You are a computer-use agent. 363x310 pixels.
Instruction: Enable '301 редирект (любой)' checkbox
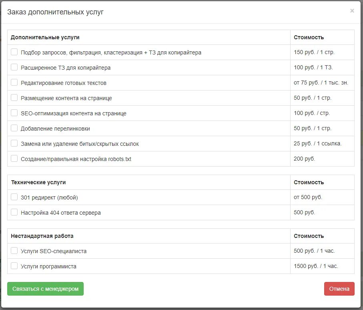(x=14, y=197)
